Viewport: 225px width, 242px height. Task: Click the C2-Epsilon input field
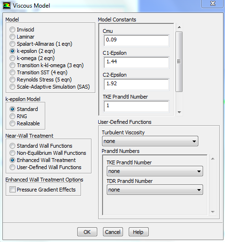coord(136,84)
